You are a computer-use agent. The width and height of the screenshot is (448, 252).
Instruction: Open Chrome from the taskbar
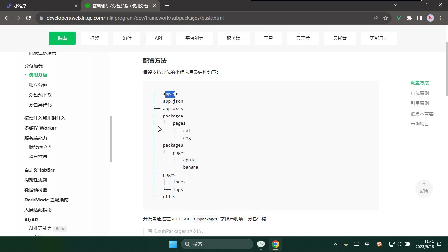pos(275,244)
